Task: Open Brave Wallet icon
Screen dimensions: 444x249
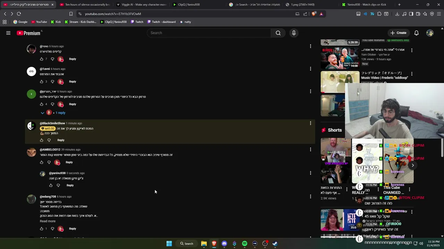Action: (x=418, y=14)
